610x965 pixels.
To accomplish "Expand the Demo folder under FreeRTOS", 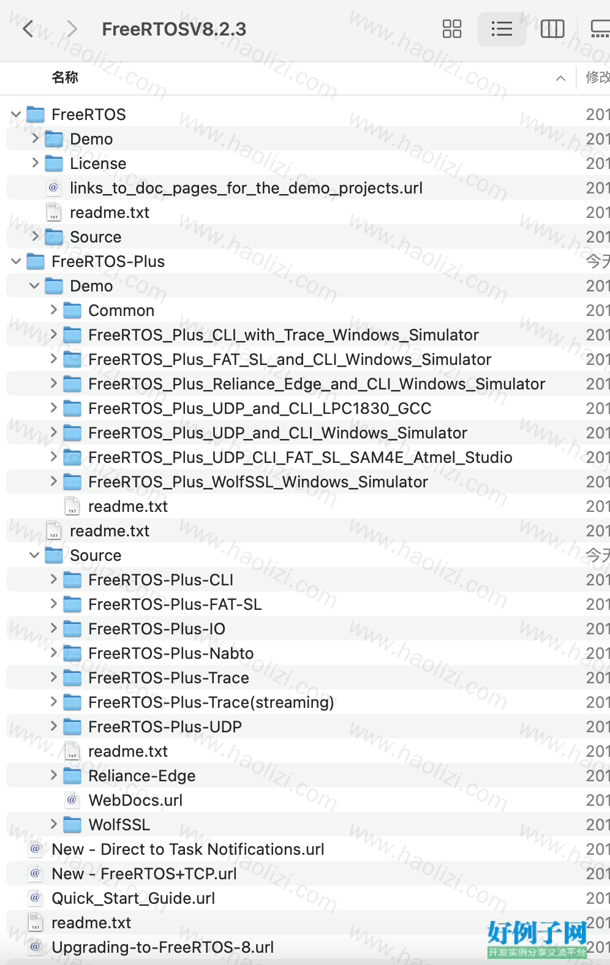I will [x=35, y=138].
